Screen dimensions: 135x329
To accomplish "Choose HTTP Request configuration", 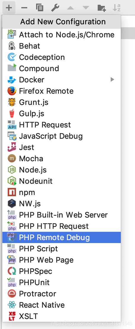I will pyautogui.click(x=62, y=125).
